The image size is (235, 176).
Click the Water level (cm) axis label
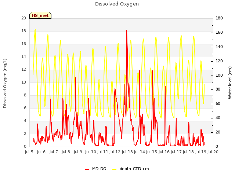click(x=230, y=82)
